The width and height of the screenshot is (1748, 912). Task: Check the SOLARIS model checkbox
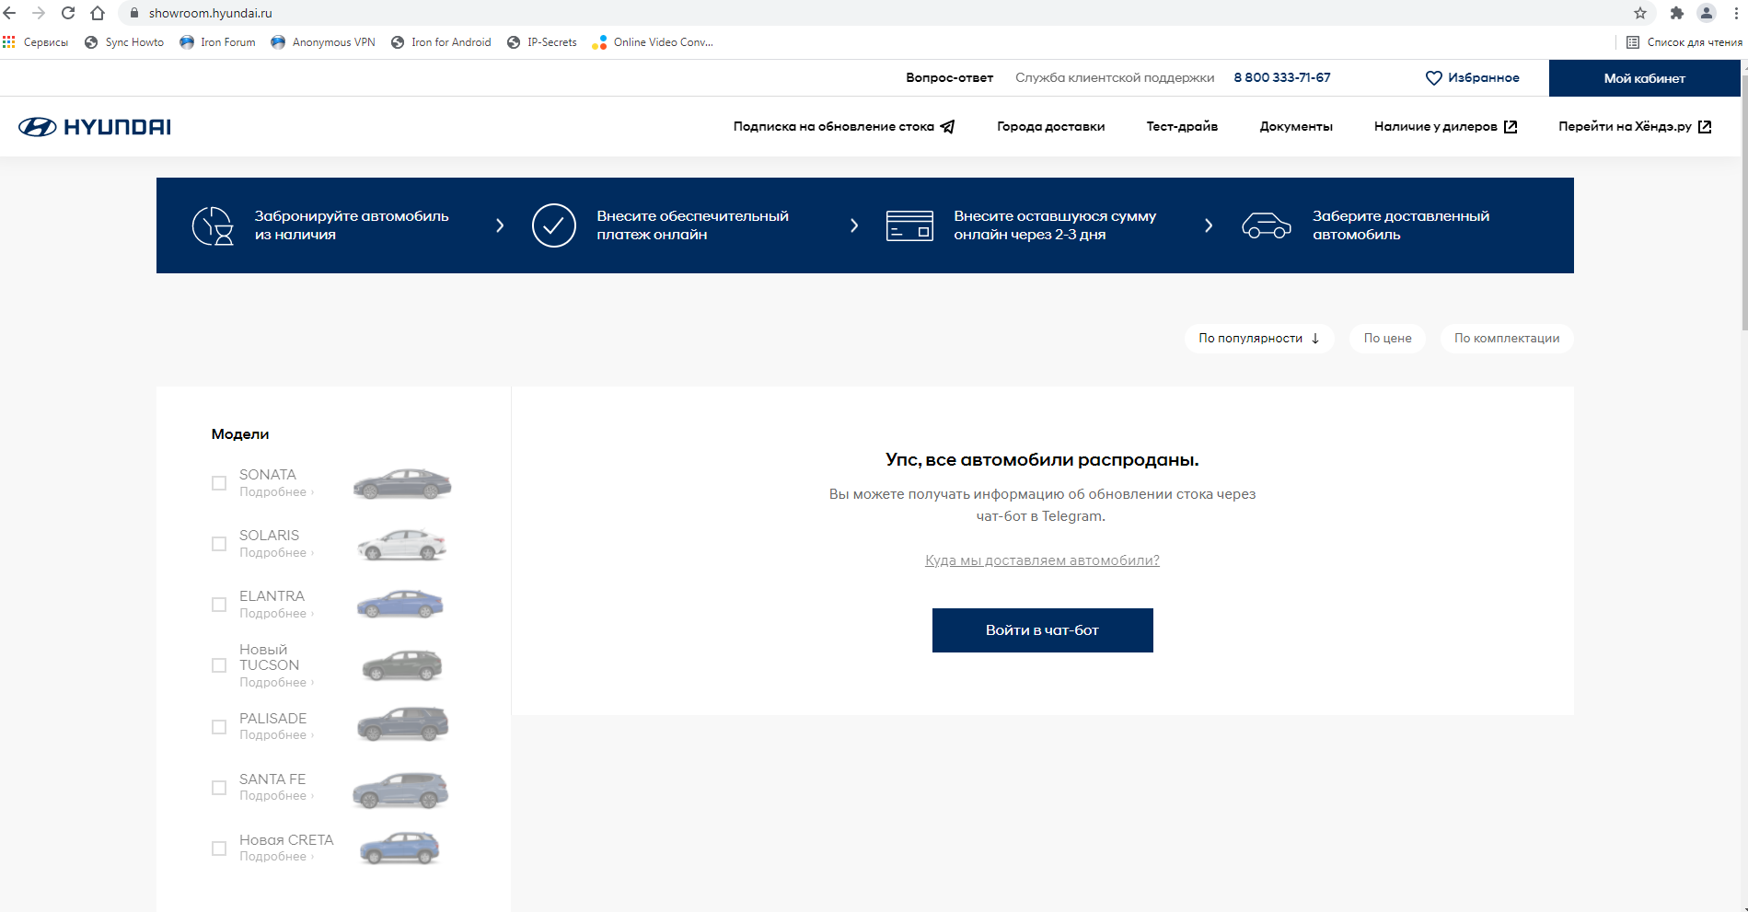tap(219, 544)
